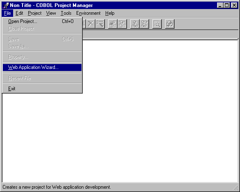The image size is (240, 192).
Task: Click the toolbar icon with a single-node tree
Action: [135, 24]
